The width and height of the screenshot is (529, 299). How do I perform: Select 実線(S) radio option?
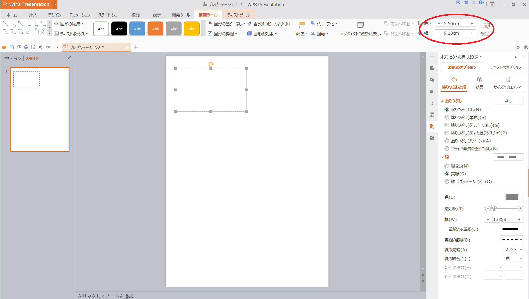click(x=447, y=174)
